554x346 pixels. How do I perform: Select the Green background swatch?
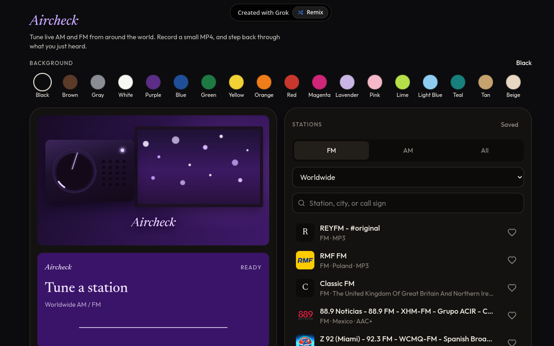tap(209, 82)
